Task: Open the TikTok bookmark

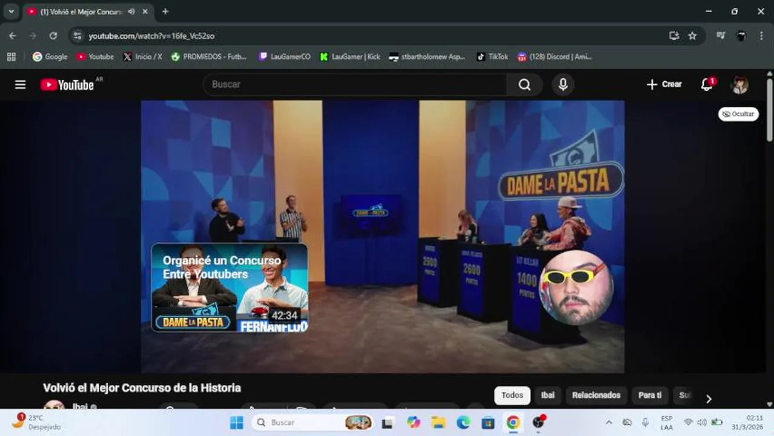Action: point(492,56)
